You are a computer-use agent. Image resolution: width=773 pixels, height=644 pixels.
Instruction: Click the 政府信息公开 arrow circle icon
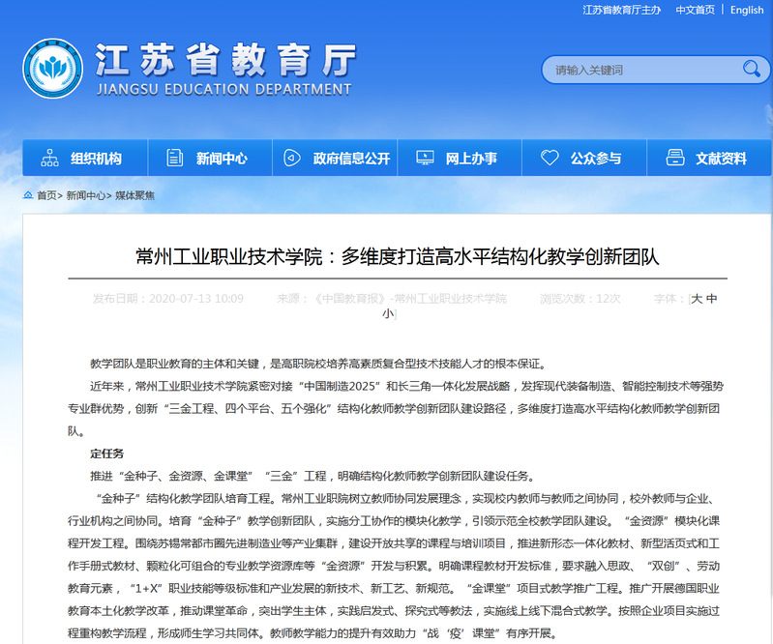[291, 159]
